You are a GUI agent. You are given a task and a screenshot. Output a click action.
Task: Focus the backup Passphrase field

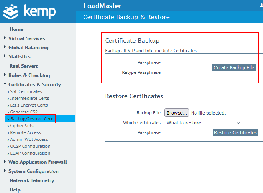[x=187, y=62]
